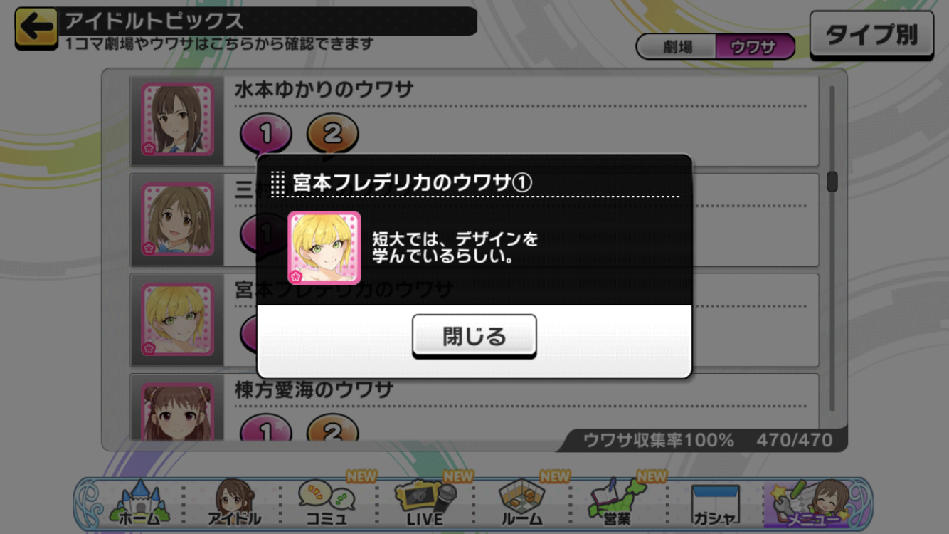Select 宮本フレデリカ portrait in the dialog

[x=324, y=248]
